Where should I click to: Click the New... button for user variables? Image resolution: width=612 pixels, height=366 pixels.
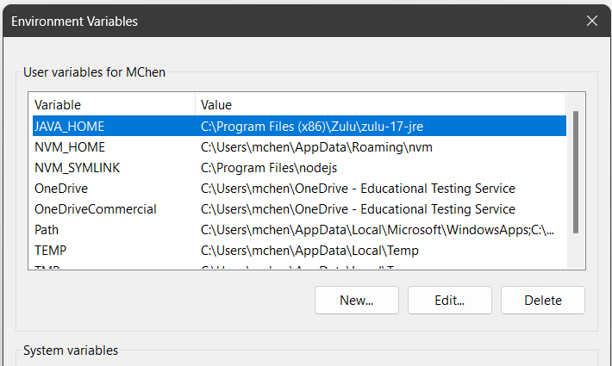356,301
